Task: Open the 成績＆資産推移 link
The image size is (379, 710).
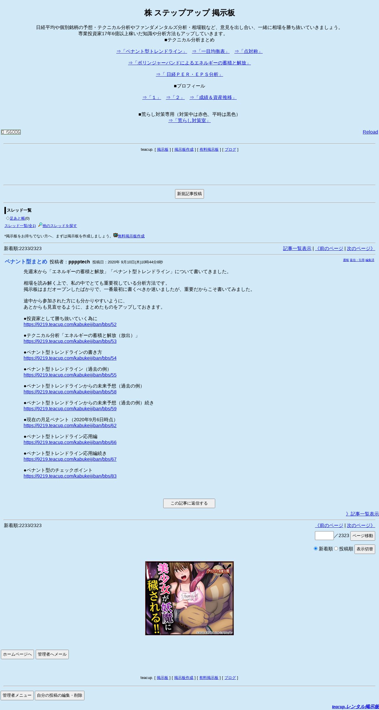Action: (213, 98)
